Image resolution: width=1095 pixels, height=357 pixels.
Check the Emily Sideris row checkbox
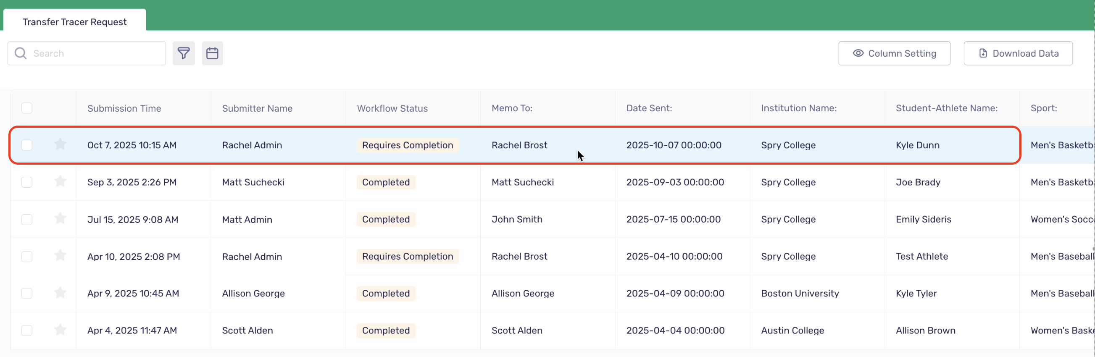[x=27, y=219]
